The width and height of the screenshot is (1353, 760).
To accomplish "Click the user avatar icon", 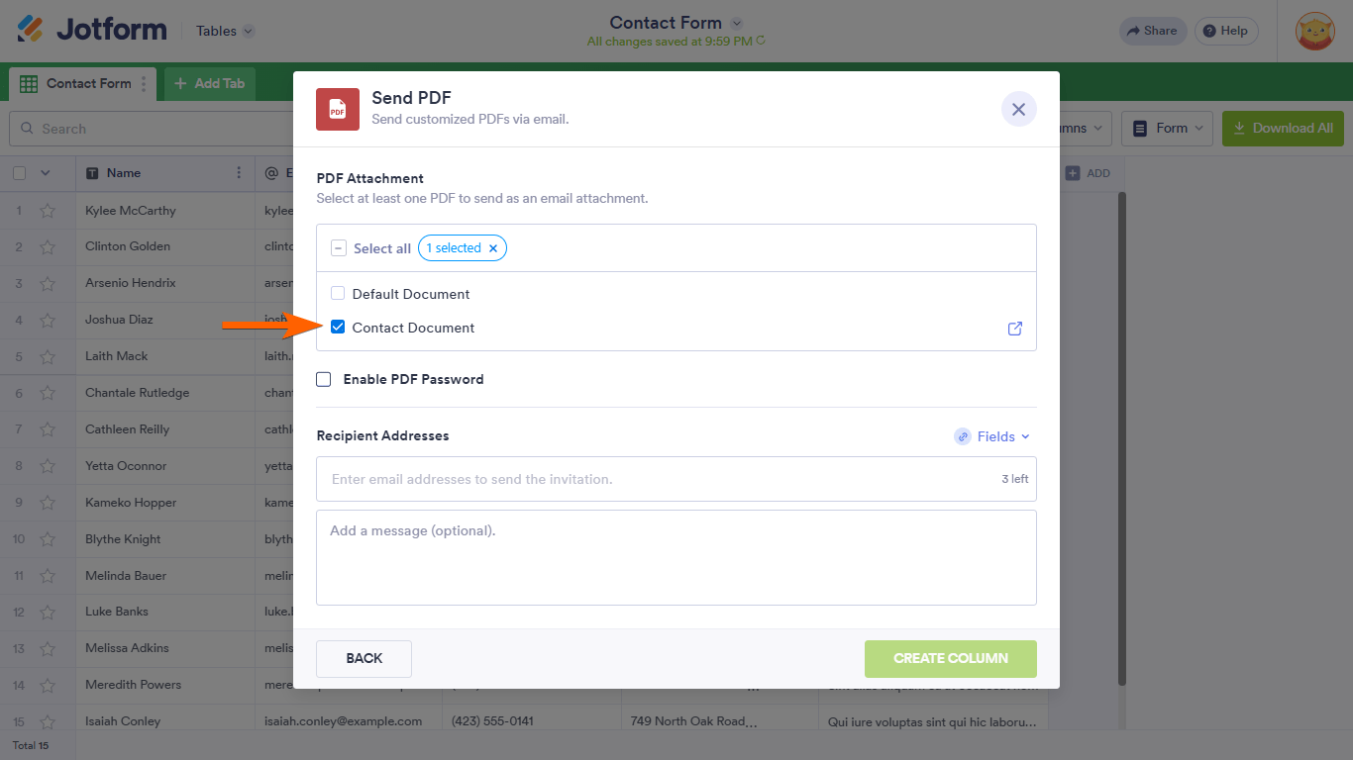I will [1314, 31].
